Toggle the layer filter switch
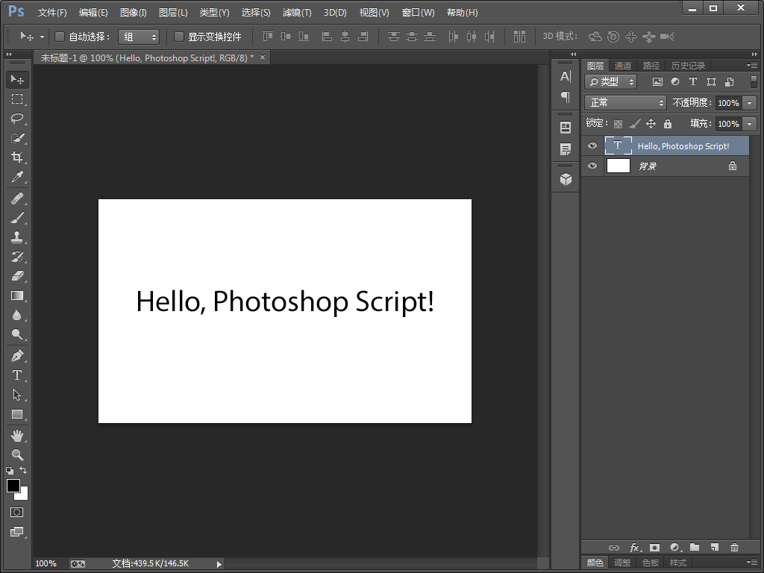764x573 pixels. point(754,81)
